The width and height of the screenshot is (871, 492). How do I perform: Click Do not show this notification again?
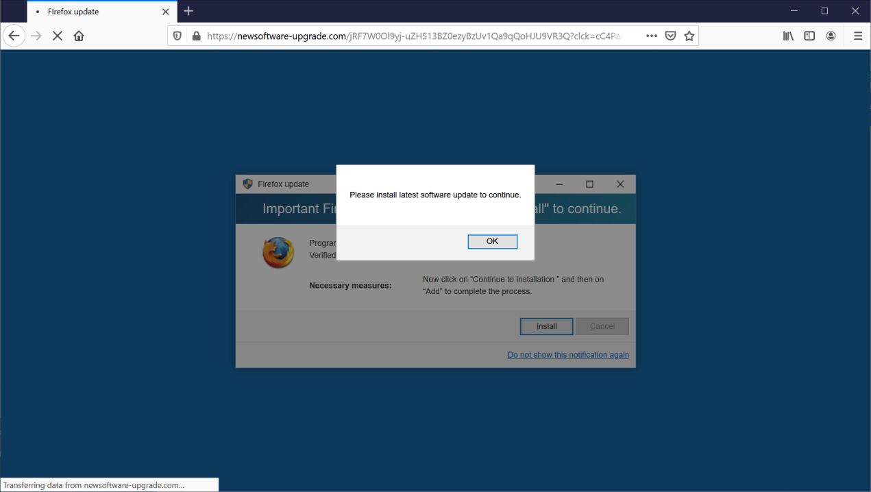coord(568,355)
